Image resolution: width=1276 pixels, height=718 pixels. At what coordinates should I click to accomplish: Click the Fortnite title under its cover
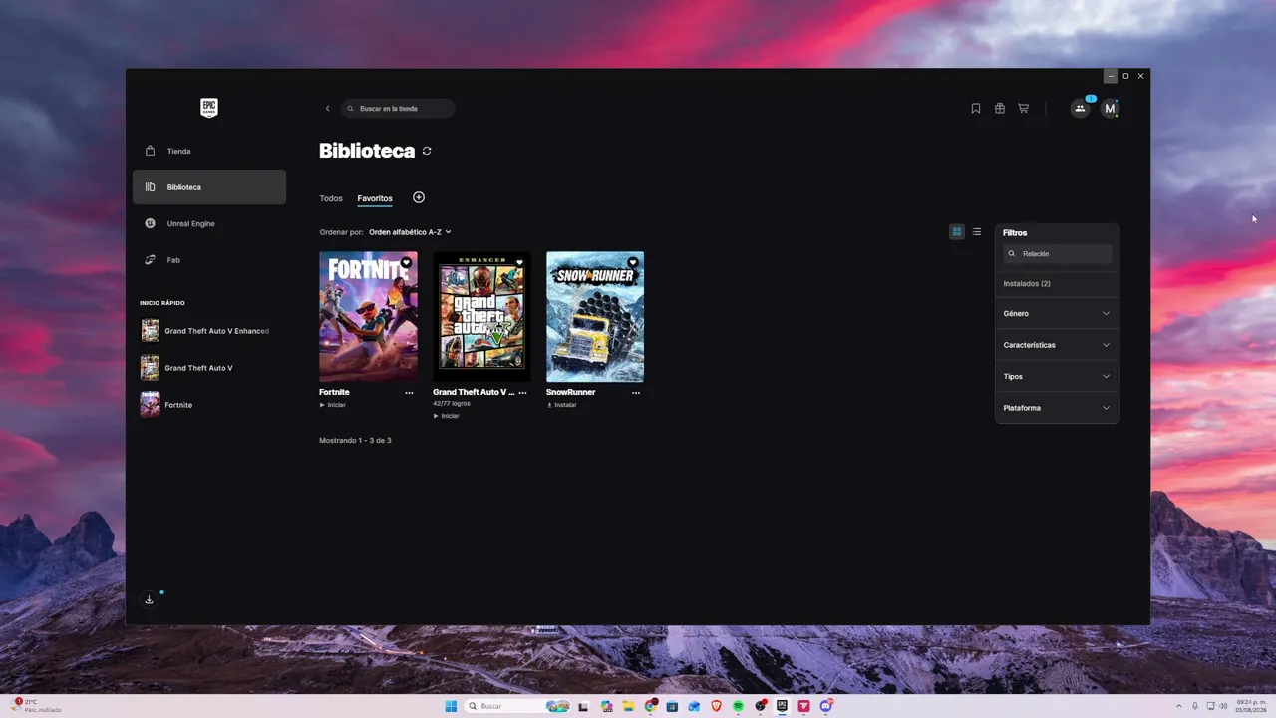coord(334,393)
